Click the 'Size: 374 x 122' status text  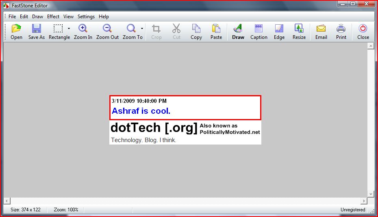(26, 210)
